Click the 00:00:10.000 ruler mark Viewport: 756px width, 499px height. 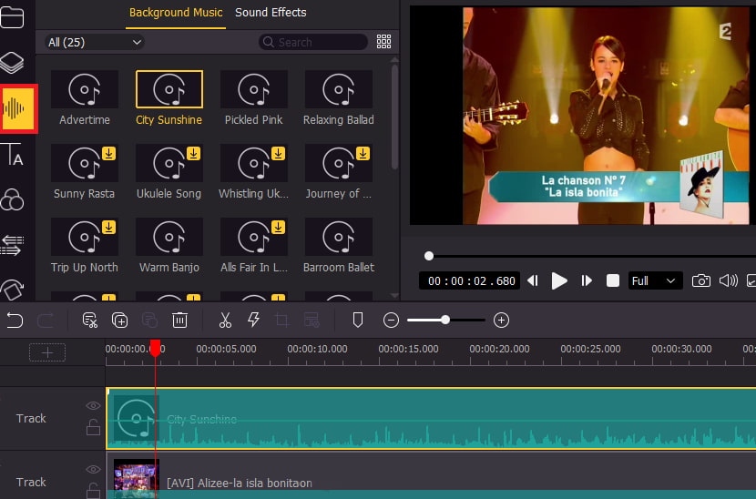tap(317, 349)
